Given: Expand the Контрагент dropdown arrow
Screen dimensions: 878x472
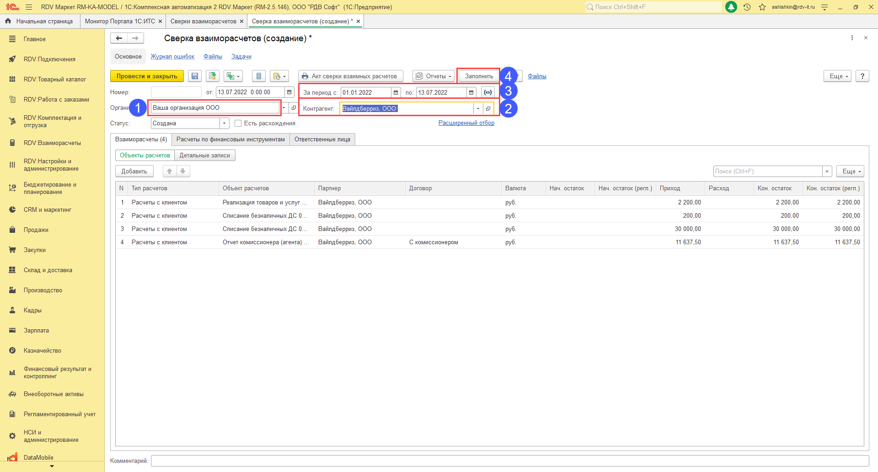Looking at the screenshot, I should point(478,109).
